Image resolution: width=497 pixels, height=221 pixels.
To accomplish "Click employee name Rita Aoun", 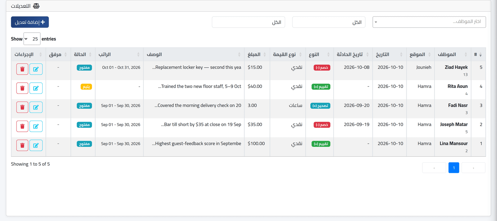I will point(458,86).
